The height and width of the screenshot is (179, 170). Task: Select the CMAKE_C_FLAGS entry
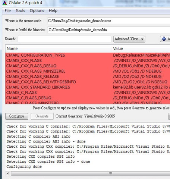point(88,92)
